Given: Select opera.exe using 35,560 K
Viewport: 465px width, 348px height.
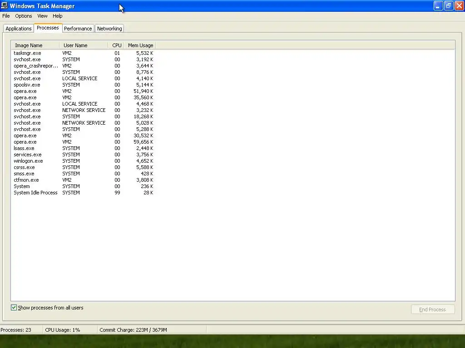Looking at the screenshot, I should 84,98.
